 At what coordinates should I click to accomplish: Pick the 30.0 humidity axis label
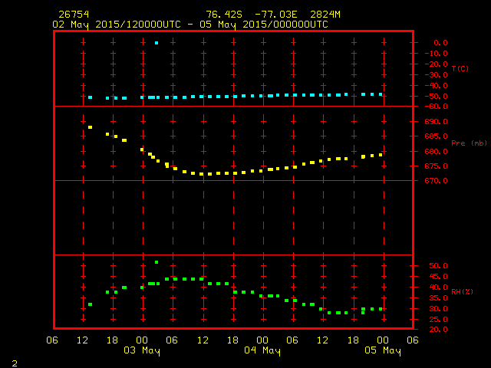[438, 308]
